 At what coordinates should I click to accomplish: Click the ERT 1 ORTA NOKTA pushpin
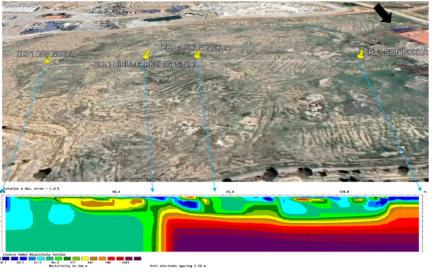(197, 55)
